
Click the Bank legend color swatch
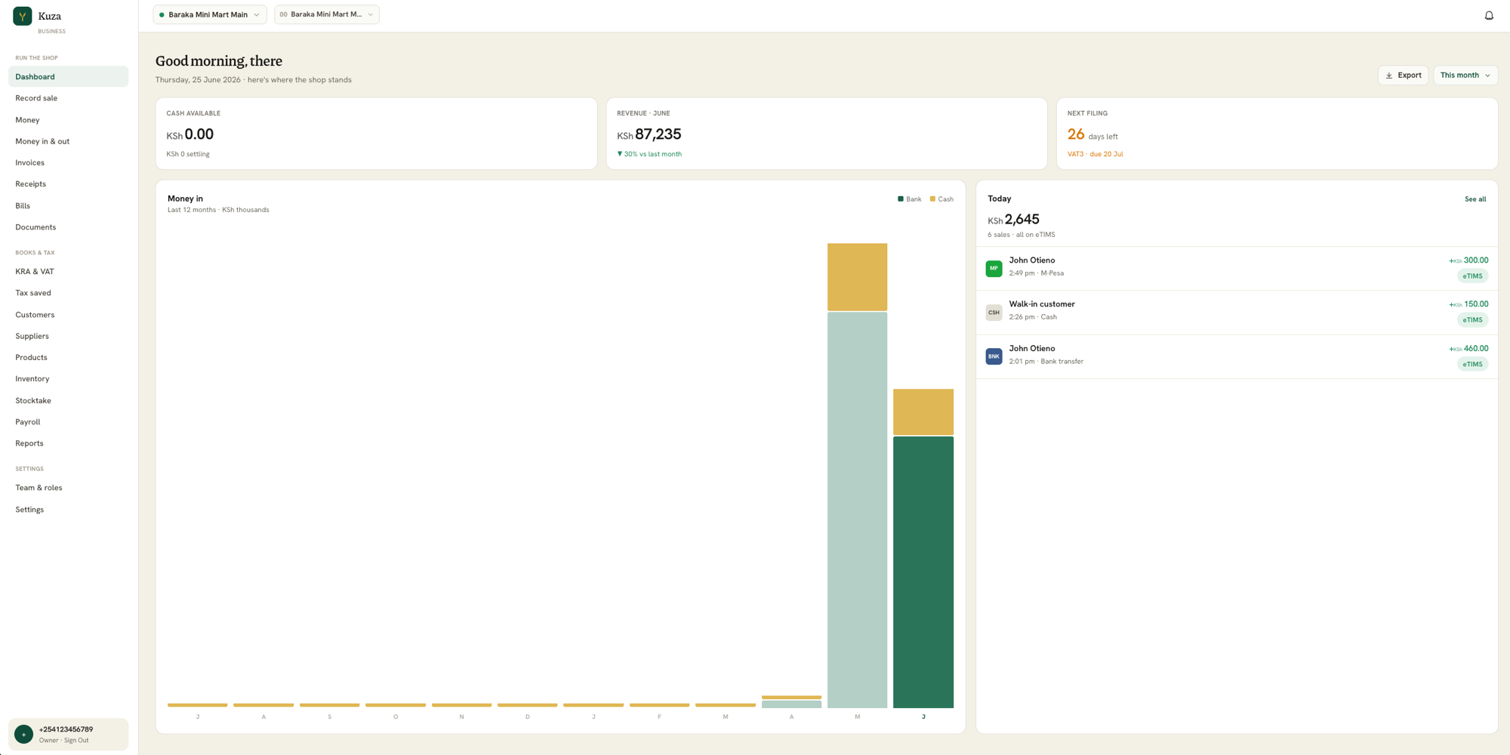[x=900, y=199]
